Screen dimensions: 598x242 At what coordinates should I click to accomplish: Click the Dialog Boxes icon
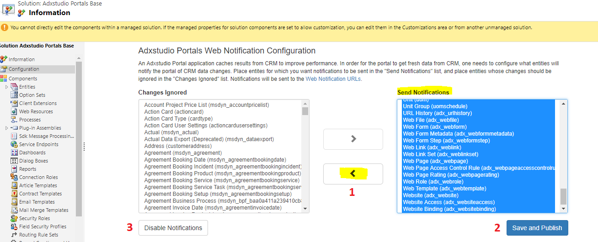(14, 161)
